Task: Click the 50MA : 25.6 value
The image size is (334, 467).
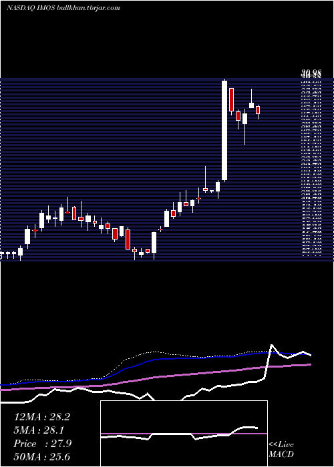Action: tap(42, 457)
